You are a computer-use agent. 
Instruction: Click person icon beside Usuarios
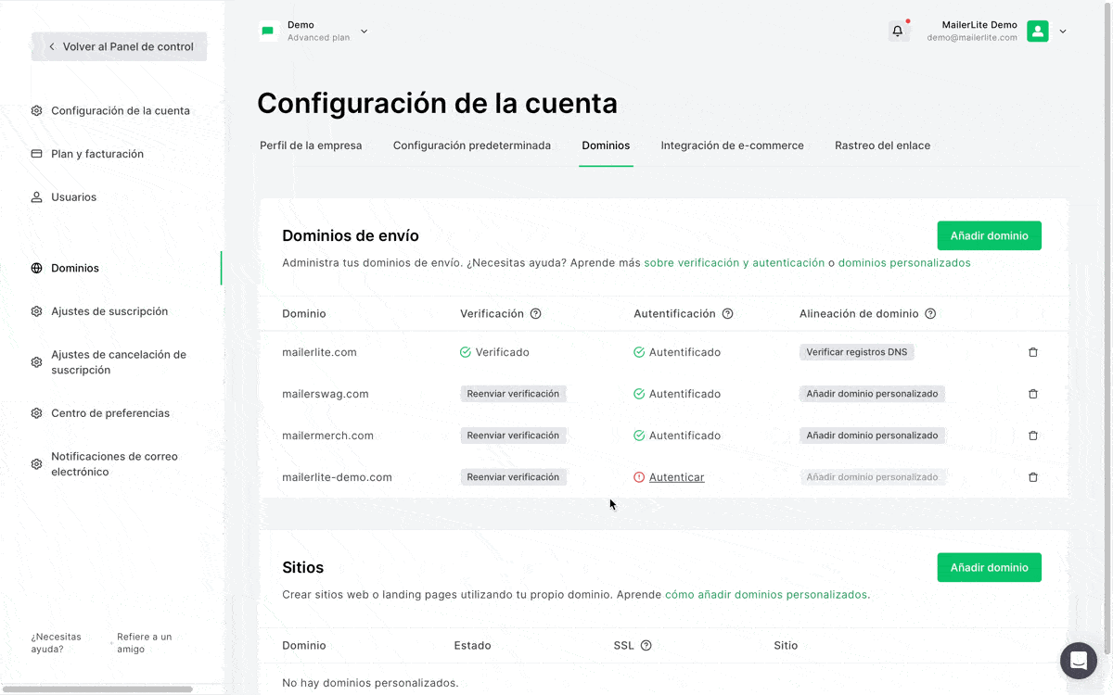tap(36, 197)
